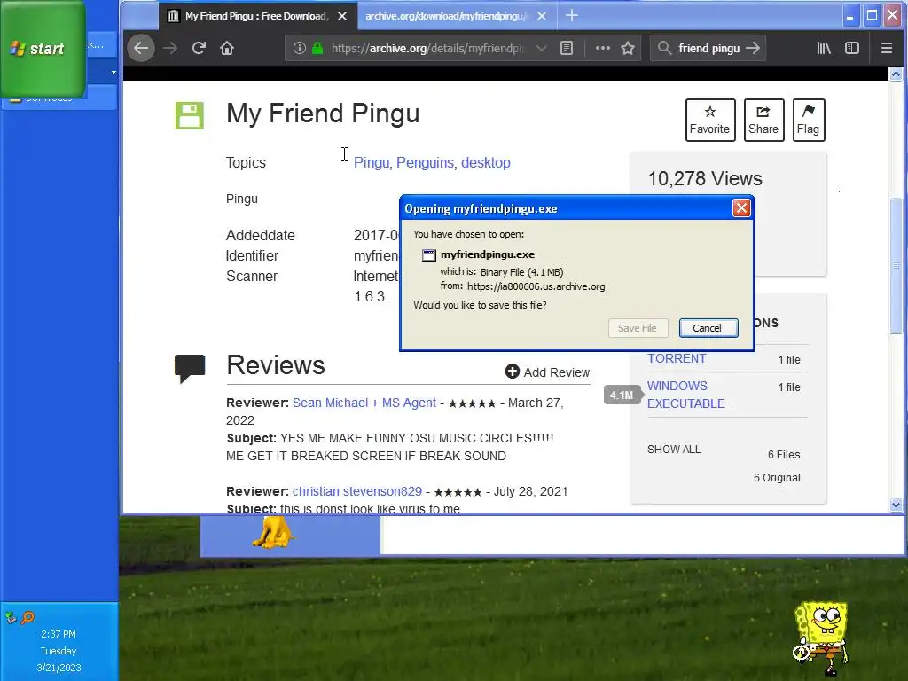
Task: Share this archive item
Action: point(763,120)
